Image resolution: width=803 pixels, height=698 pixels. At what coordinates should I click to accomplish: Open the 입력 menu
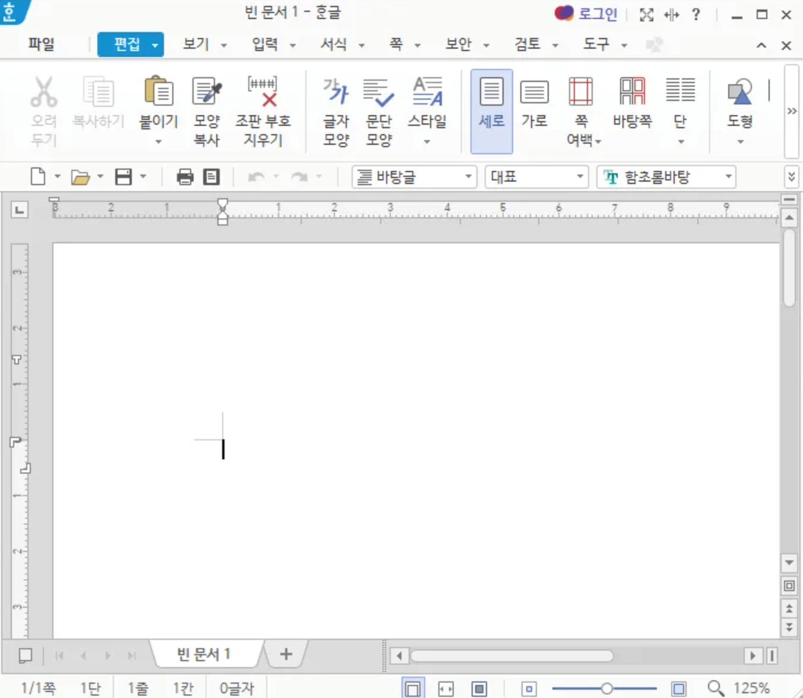(265, 45)
